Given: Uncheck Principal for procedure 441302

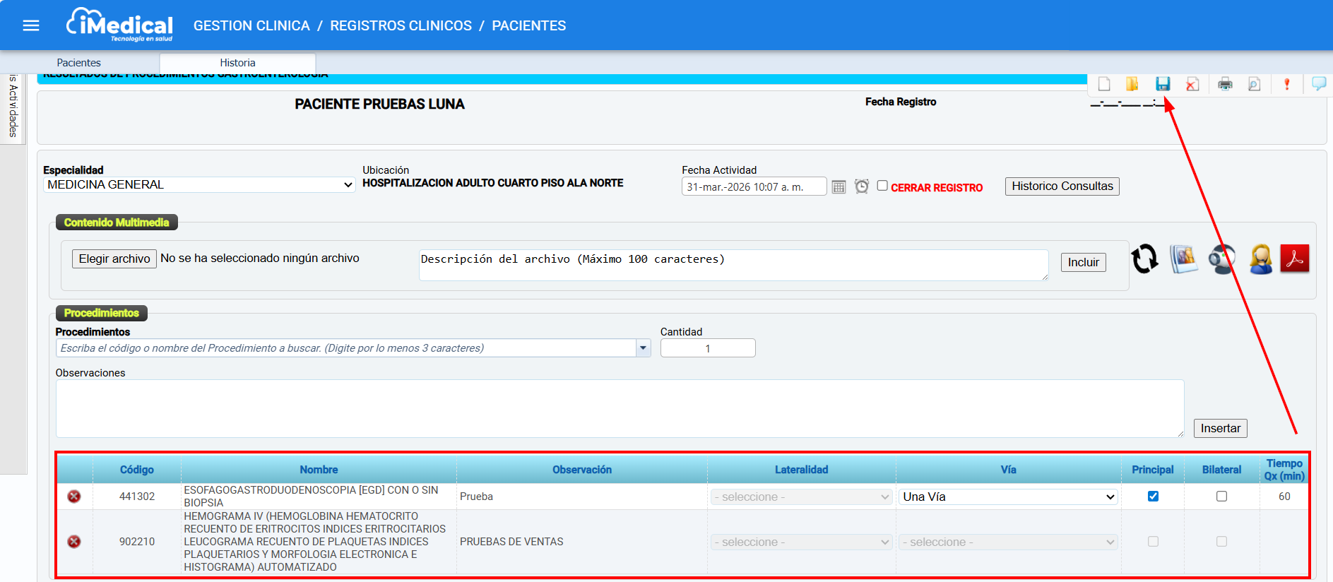Looking at the screenshot, I should 1153,497.
